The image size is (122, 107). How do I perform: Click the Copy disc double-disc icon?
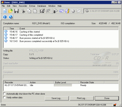(x=61, y=11)
